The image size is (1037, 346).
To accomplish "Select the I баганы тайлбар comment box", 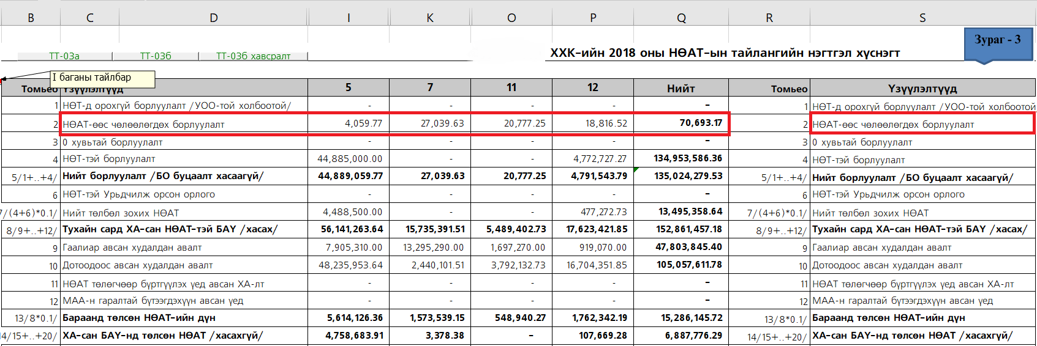I will (x=102, y=78).
